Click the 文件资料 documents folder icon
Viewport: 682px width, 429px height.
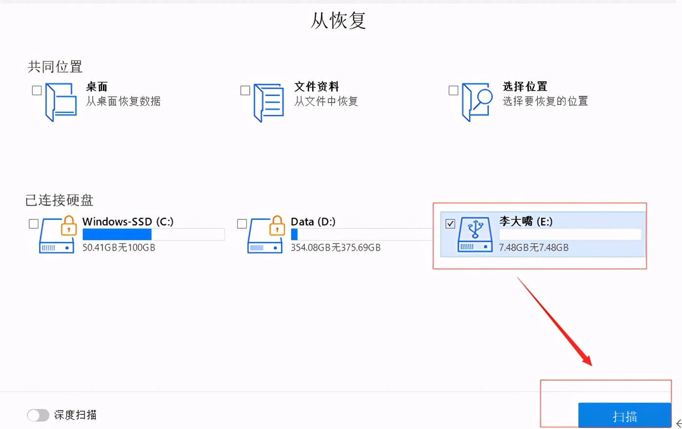coord(269,102)
